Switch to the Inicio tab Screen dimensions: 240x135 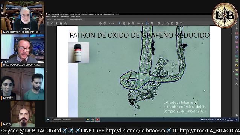[x=49, y=19]
